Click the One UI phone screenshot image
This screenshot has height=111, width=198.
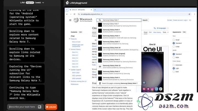pyautogui.click(x=152, y=72)
